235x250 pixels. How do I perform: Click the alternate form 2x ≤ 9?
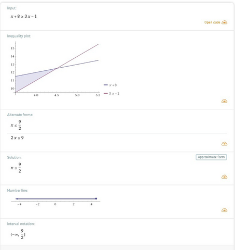(17, 138)
